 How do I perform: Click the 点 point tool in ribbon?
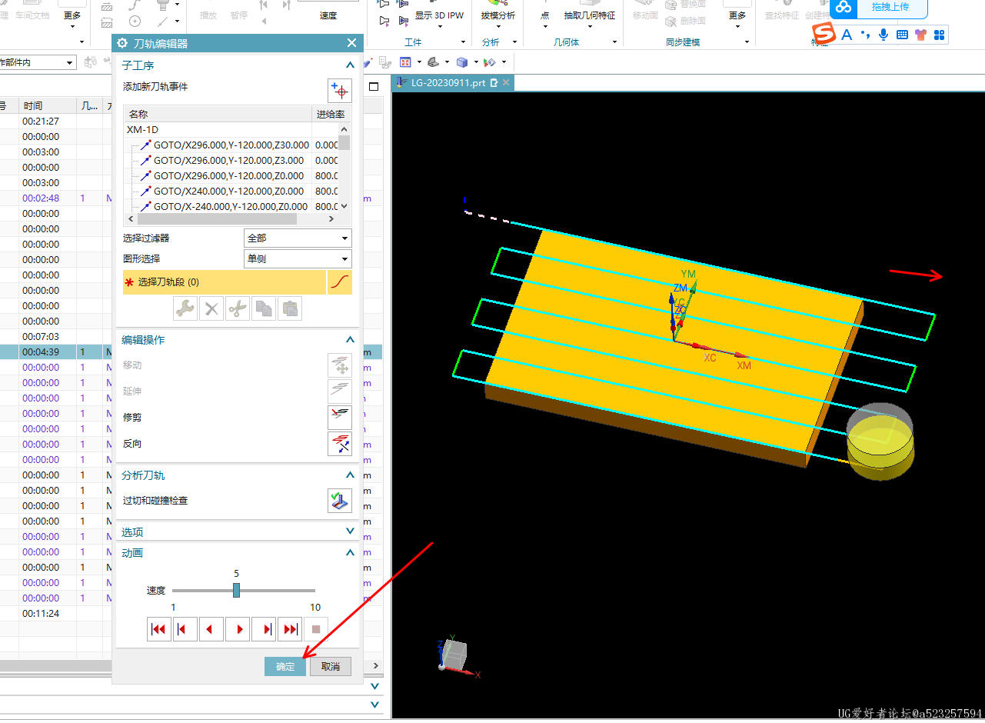coord(544,15)
